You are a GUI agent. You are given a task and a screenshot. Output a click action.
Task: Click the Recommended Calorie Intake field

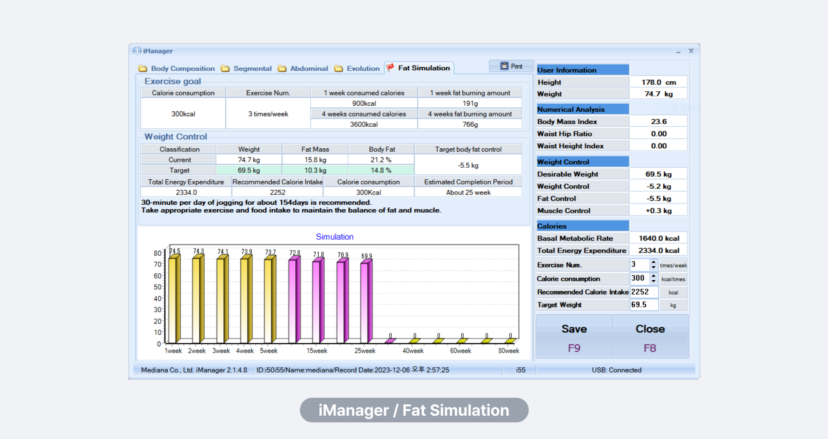click(644, 292)
